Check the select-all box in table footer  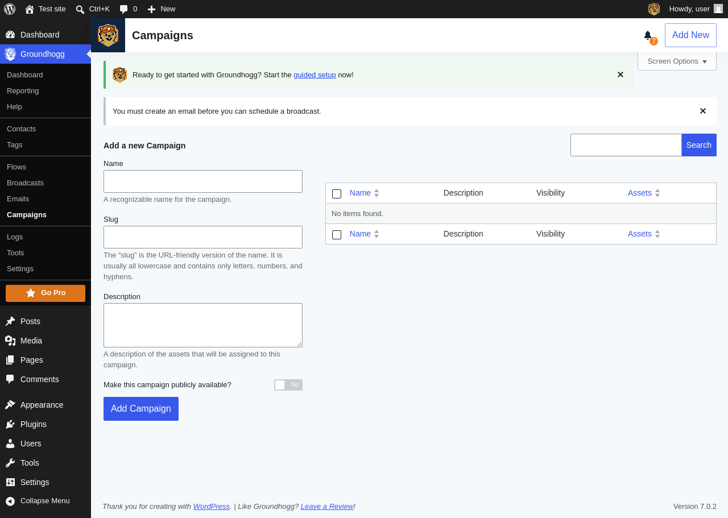[337, 235]
